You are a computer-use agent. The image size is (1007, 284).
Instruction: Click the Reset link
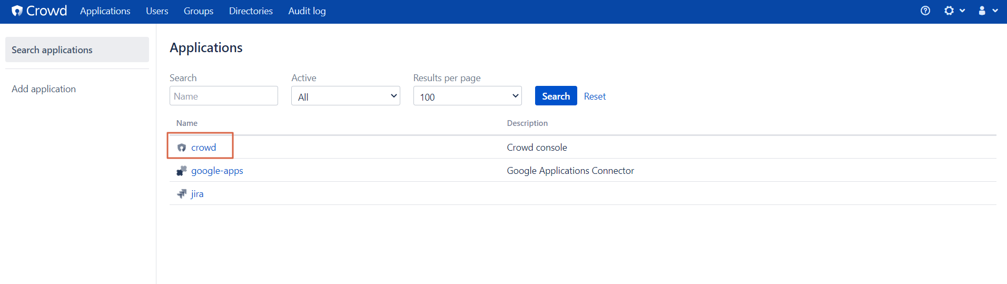pos(595,96)
